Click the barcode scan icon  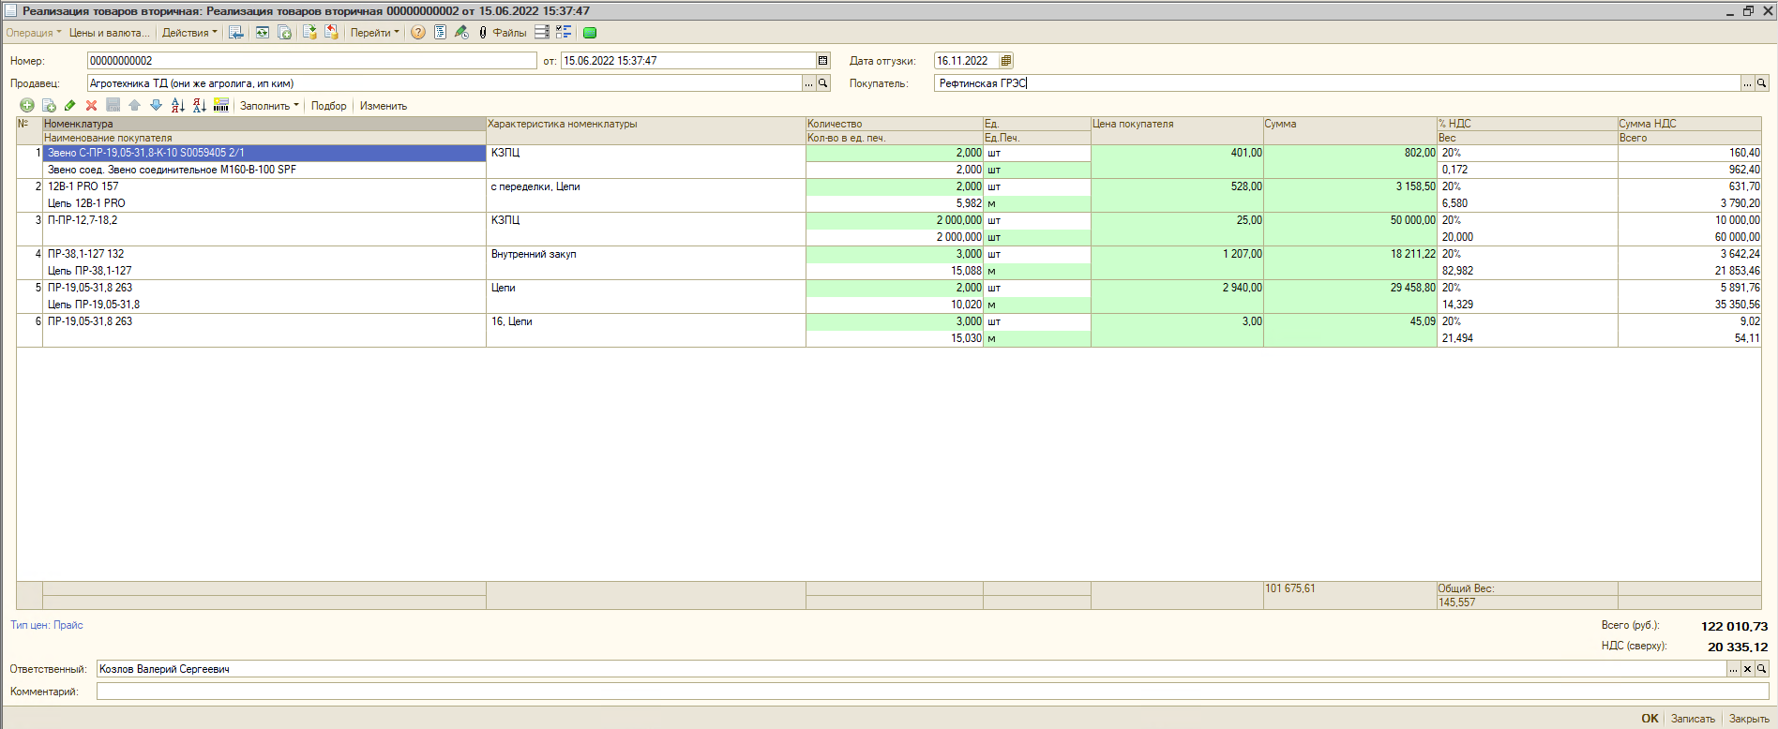pyautogui.click(x=221, y=106)
